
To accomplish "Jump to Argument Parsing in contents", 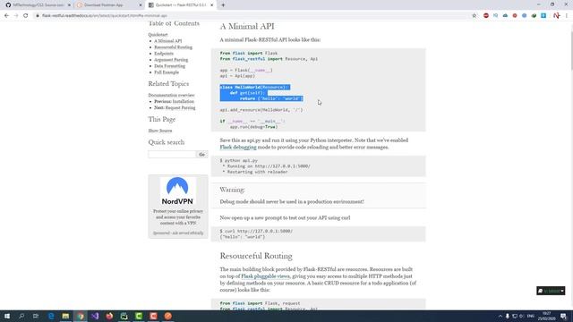I will click(171, 60).
